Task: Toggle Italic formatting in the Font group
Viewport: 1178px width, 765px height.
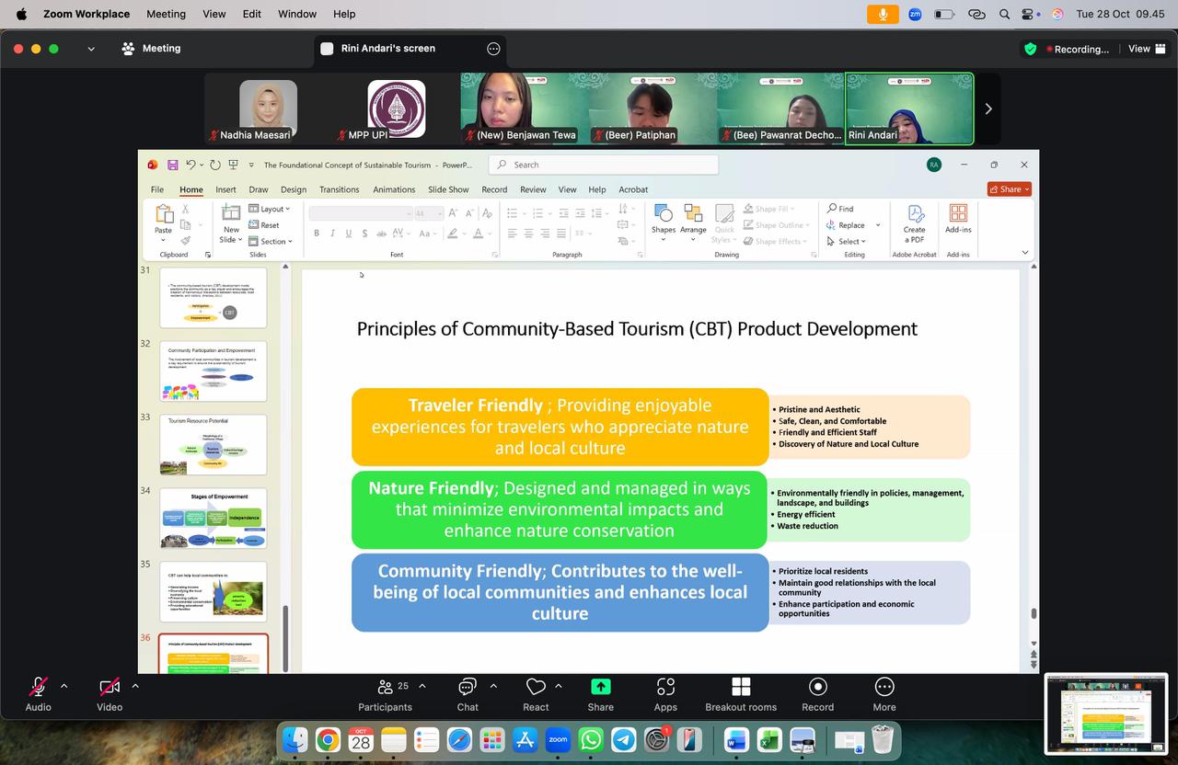Action: coord(332,234)
